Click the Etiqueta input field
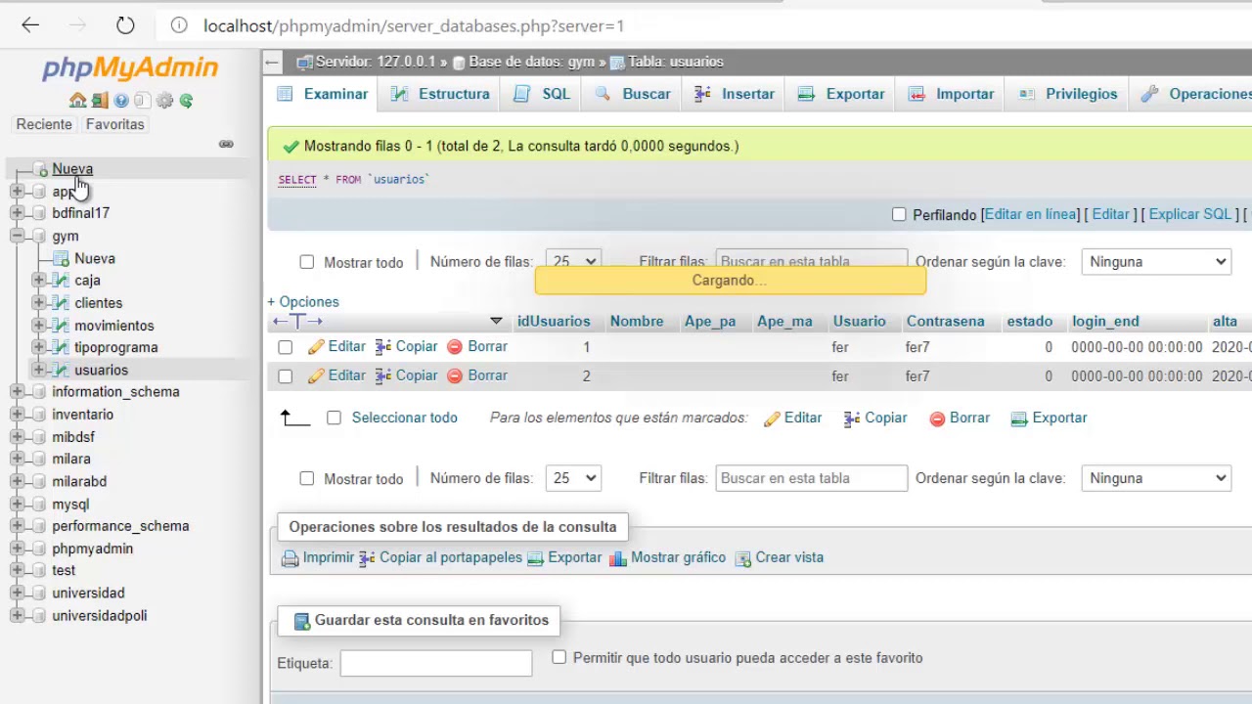The image size is (1252, 704). click(435, 663)
